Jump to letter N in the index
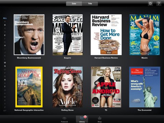 click(5, 66)
